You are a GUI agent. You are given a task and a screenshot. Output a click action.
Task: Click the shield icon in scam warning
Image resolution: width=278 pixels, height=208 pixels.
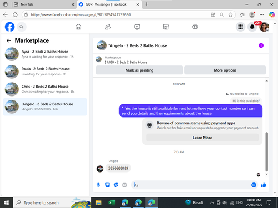[150, 125]
